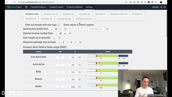Click the Reset Defaults button

tap(96, 29)
